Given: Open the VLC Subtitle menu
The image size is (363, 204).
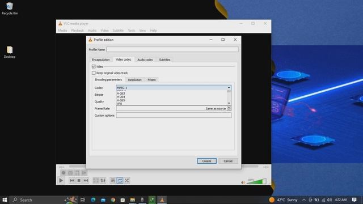Looking at the screenshot, I should (x=118, y=30).
